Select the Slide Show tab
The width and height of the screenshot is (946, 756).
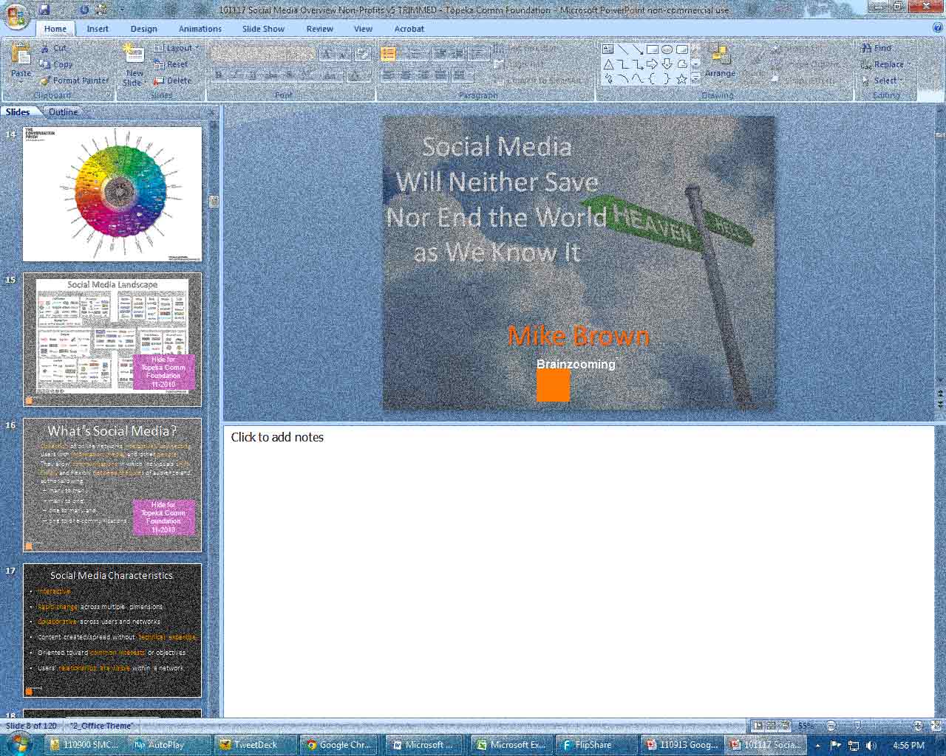point(263,29)
